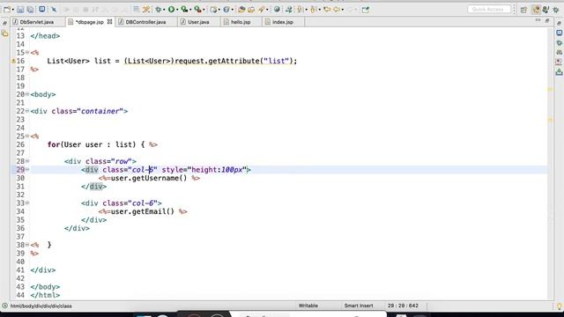The image size is (564, 317).
Task: Click the web browser globe icon
Action: pos(277,10)
